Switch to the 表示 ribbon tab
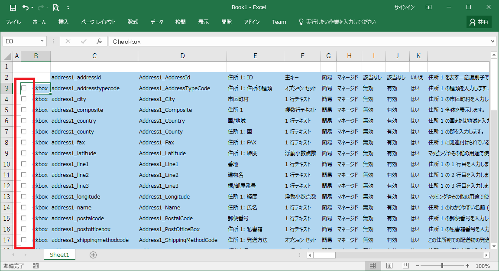 point(203,22)
